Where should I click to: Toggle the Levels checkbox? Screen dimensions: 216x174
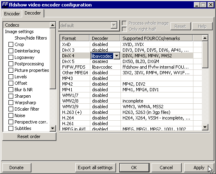point(11,77)
